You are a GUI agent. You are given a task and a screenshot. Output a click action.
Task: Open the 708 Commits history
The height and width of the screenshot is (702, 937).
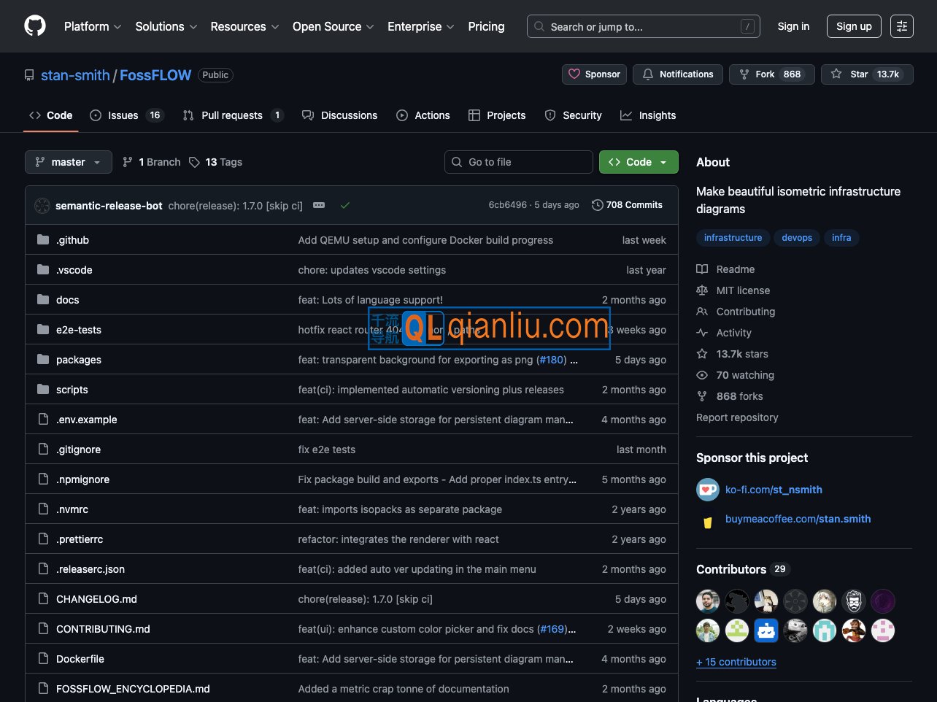click(627, 205)
